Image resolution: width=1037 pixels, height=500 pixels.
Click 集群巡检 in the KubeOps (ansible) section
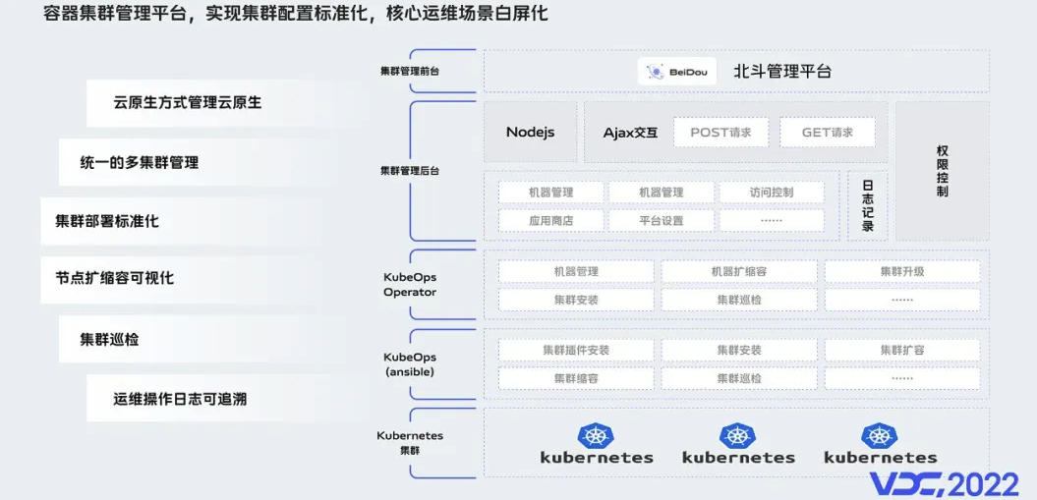739,378
